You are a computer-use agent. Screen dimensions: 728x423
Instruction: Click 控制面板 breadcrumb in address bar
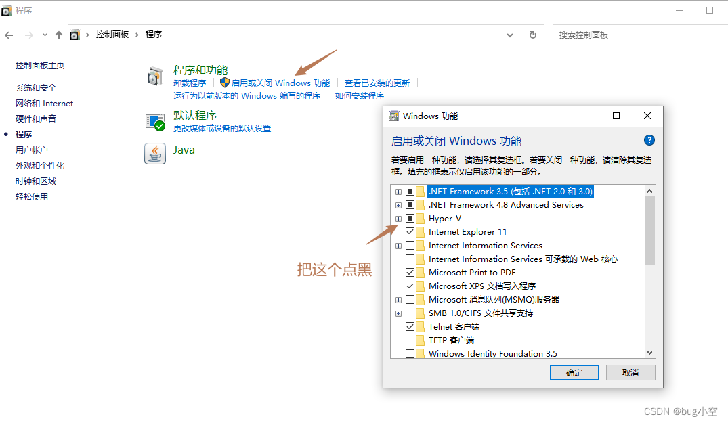click(x=112, y=35)
